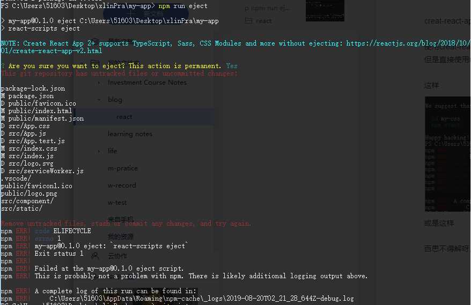Click the 'npm run eject' command text
The image size is (471, 305).
click(x=183, y=6)
